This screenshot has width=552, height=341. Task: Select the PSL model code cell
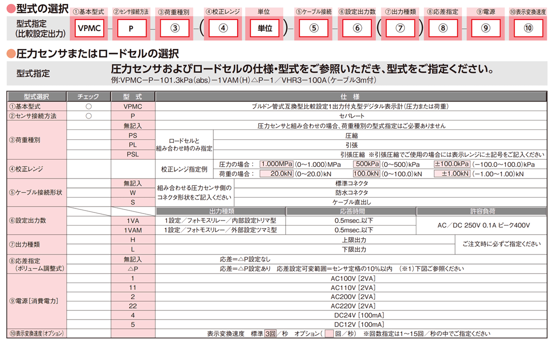click(x=133, y=154)
